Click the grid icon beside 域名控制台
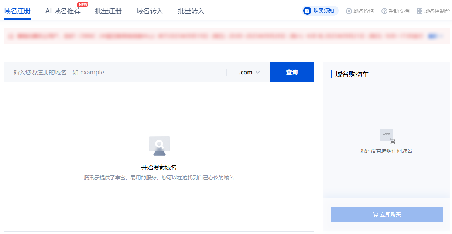Viewport: 452px width, 234px height. (420, 11)
